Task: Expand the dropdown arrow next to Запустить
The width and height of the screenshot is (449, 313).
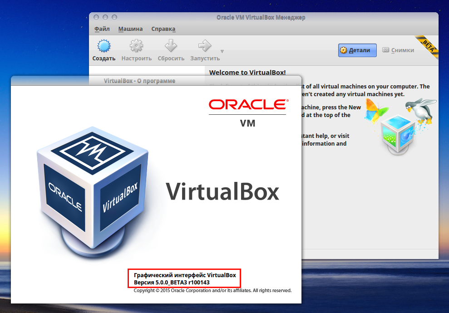Action: coord(222,52)
